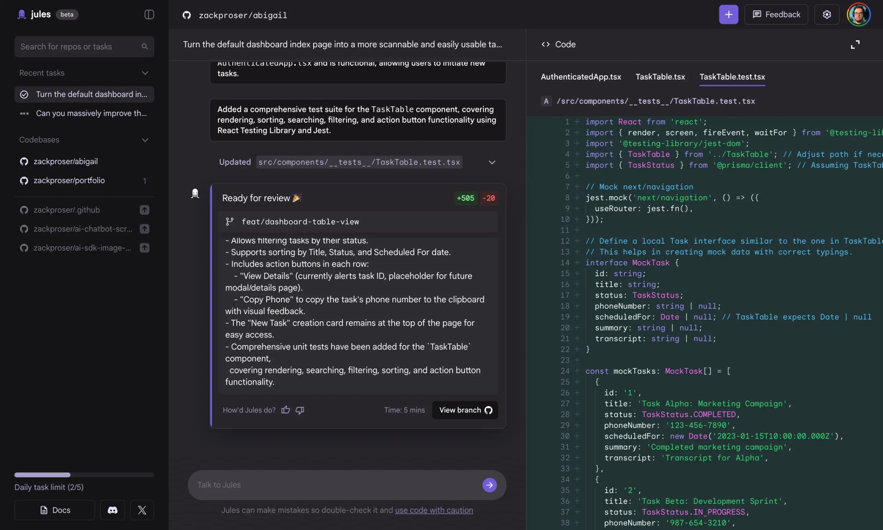Click upload icon next to zackproser/.github
Image resolution: width=883 pixels, height=530 pixels.
(x=144, y=210)
